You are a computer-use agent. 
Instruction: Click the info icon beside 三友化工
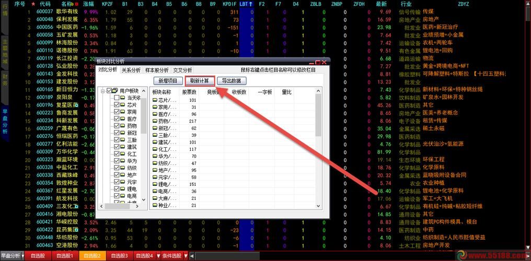[x=76, y=206]
